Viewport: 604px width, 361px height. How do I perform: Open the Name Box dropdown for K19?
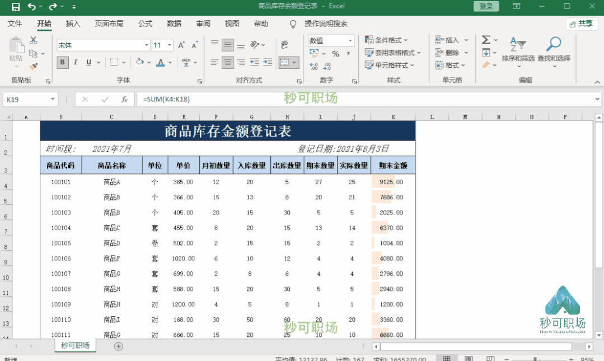tap(53, 100)
